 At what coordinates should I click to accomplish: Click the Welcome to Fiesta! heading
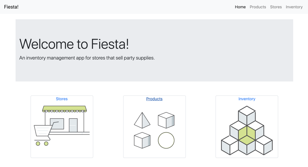[74, 44]
